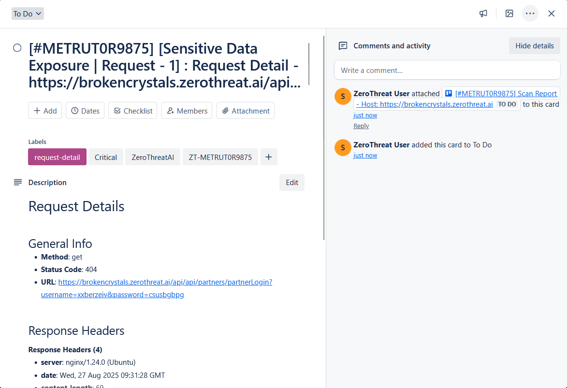
Task: Open the Dates picker button
Action: click(85, 111)
